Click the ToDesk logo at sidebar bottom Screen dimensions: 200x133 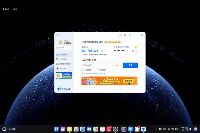pos(64,89)
